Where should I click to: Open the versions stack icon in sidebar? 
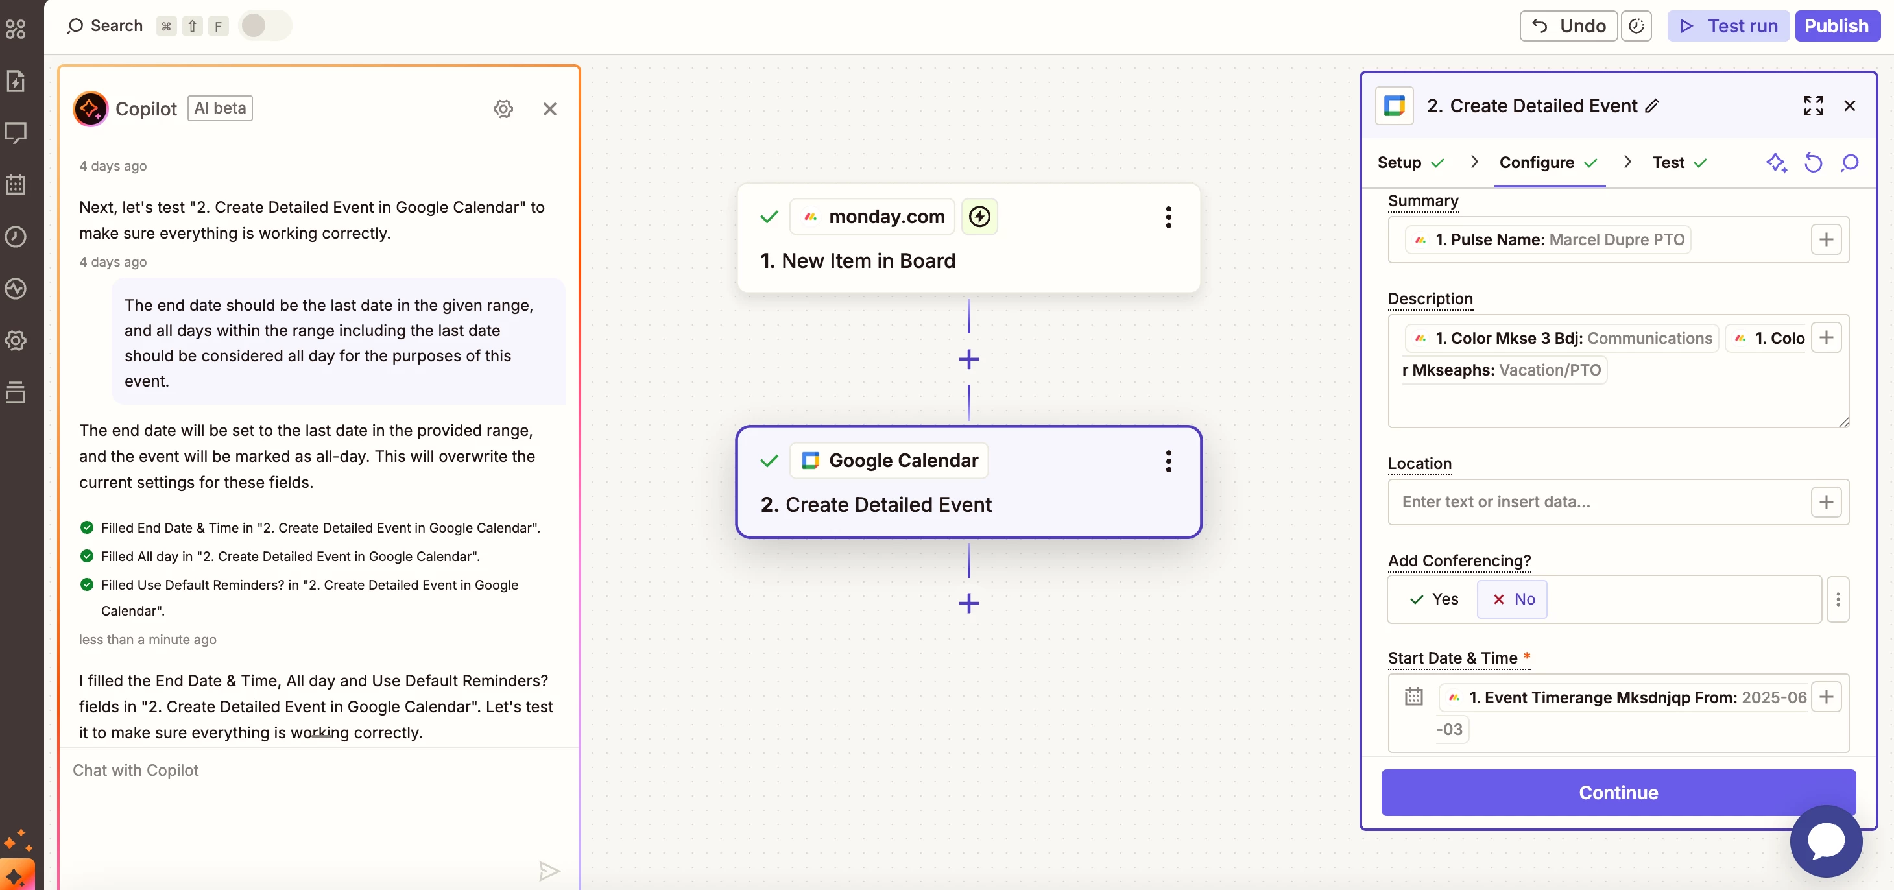[16, 392]
